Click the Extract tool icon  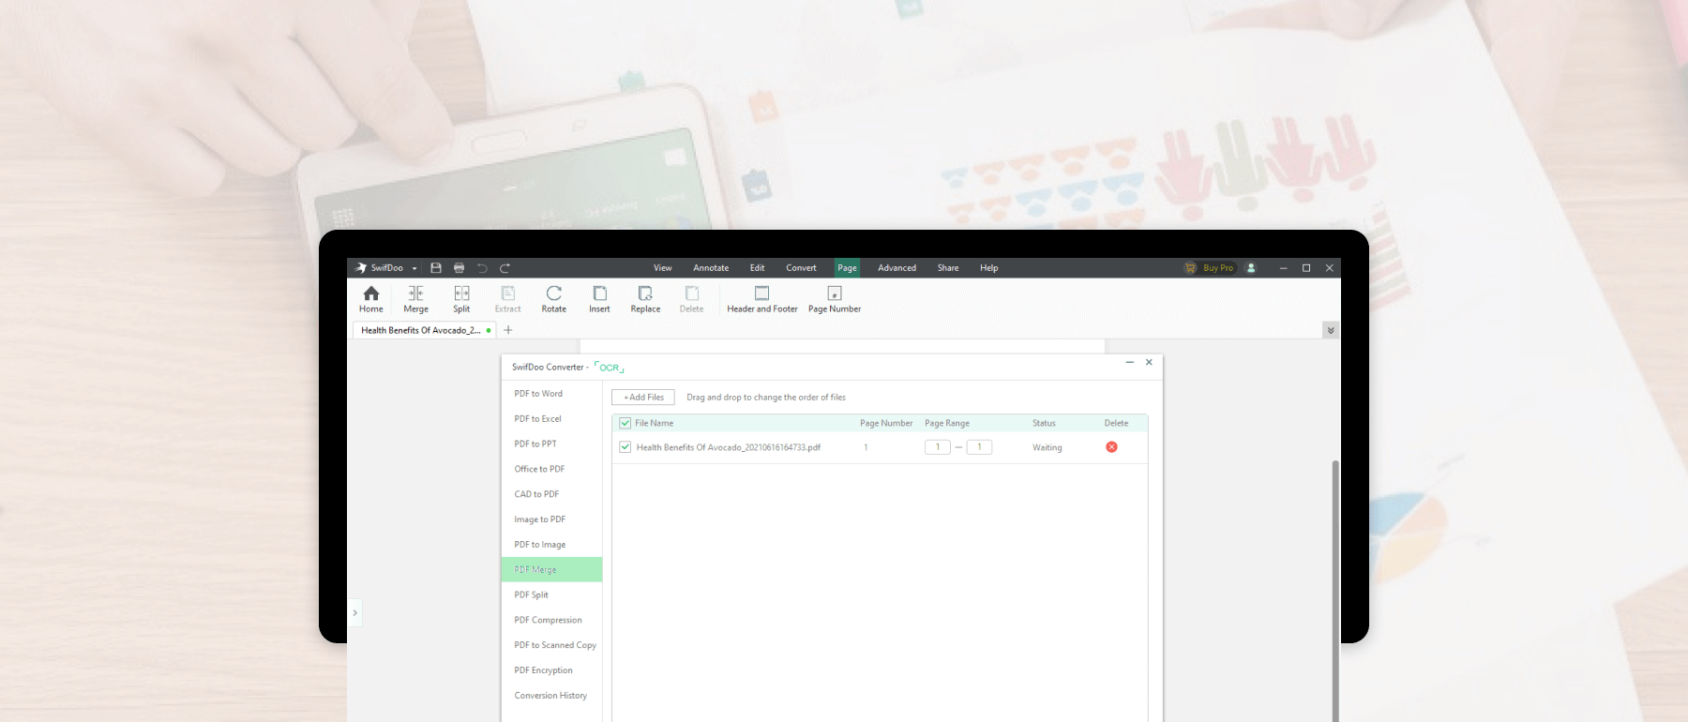coord(508,299)
